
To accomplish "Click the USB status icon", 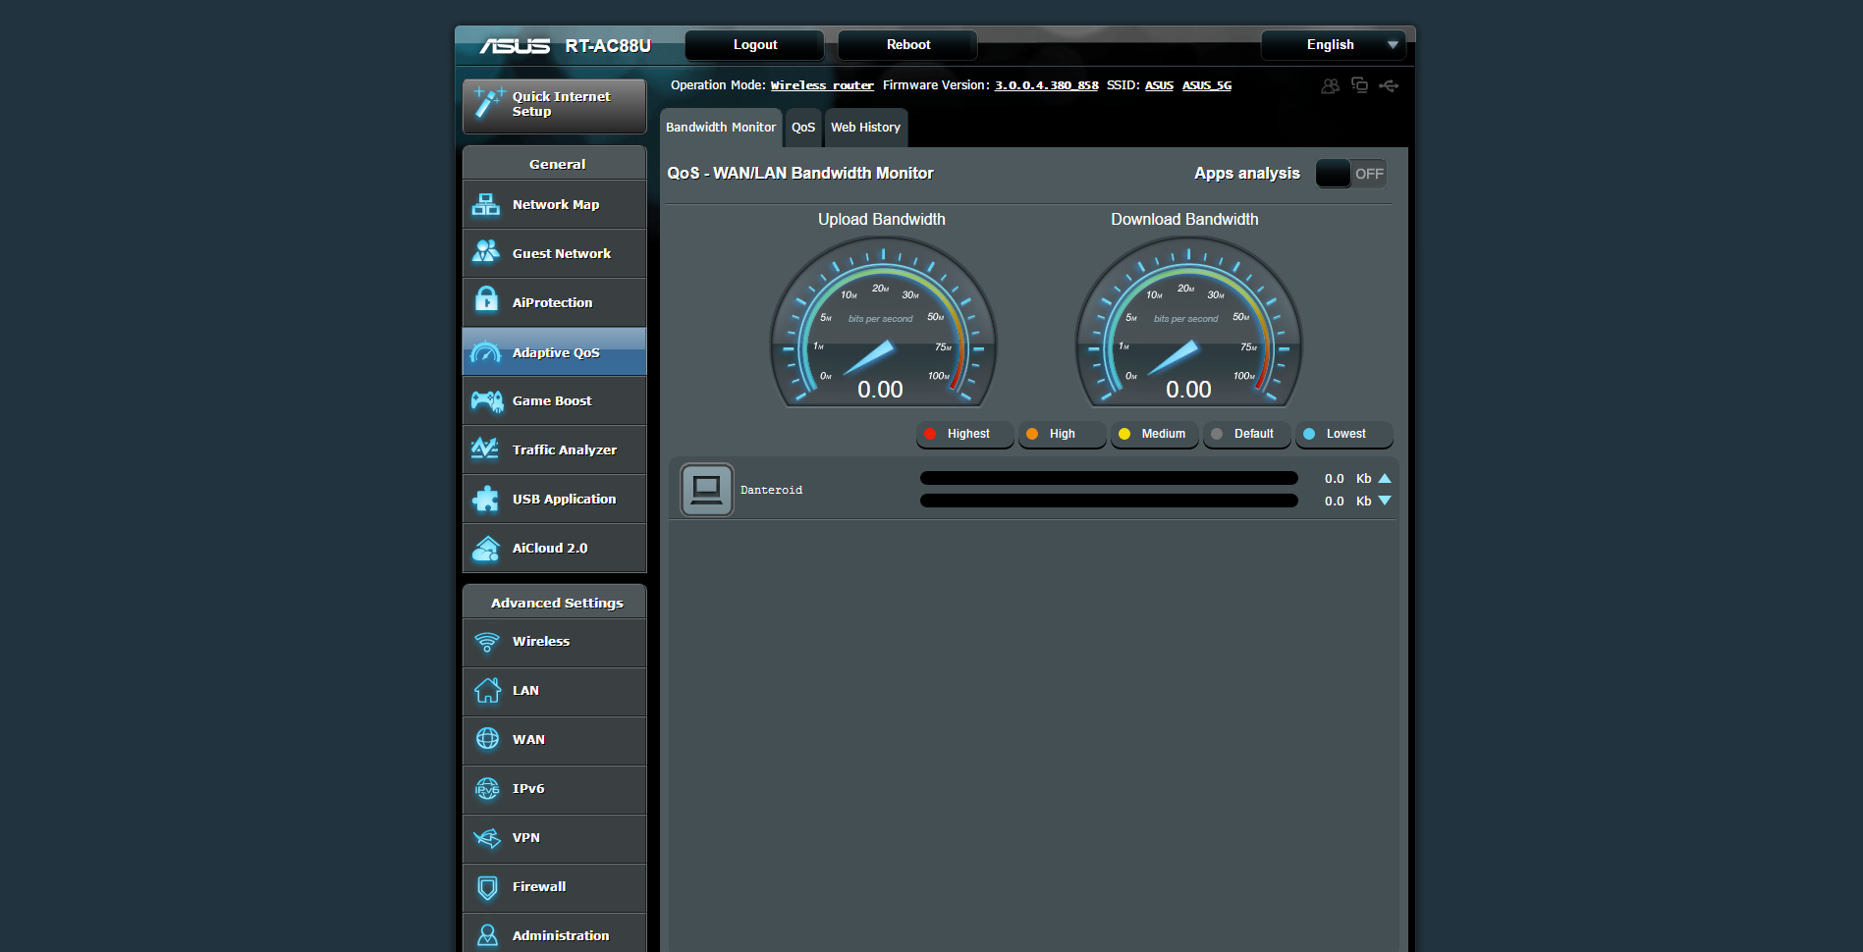I will pyautogui.click(x=1389, y=85).
